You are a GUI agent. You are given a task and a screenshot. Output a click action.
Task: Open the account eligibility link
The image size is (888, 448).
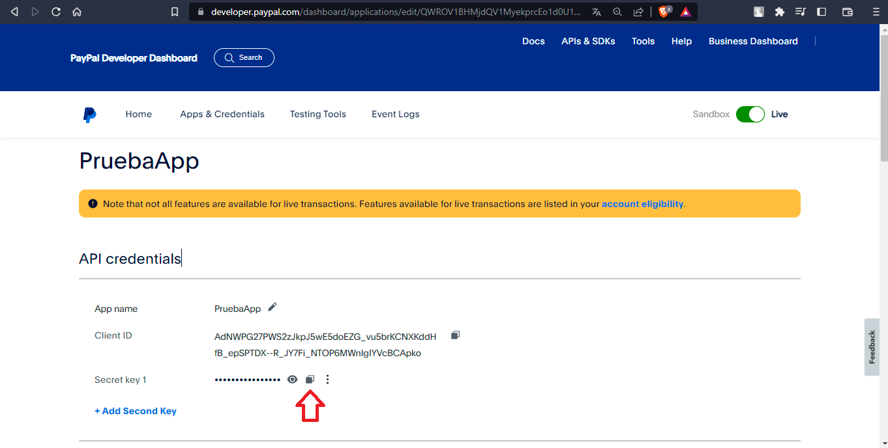tap(642, 204)
